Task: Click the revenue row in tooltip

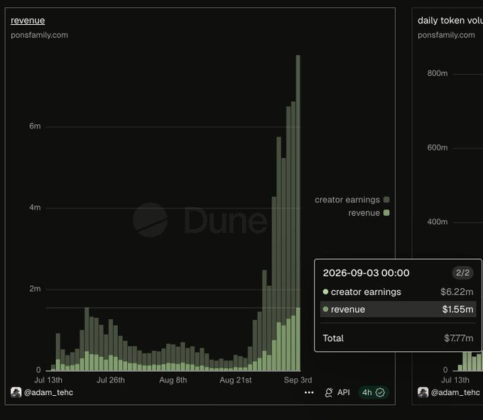Action: click(398, 309)
